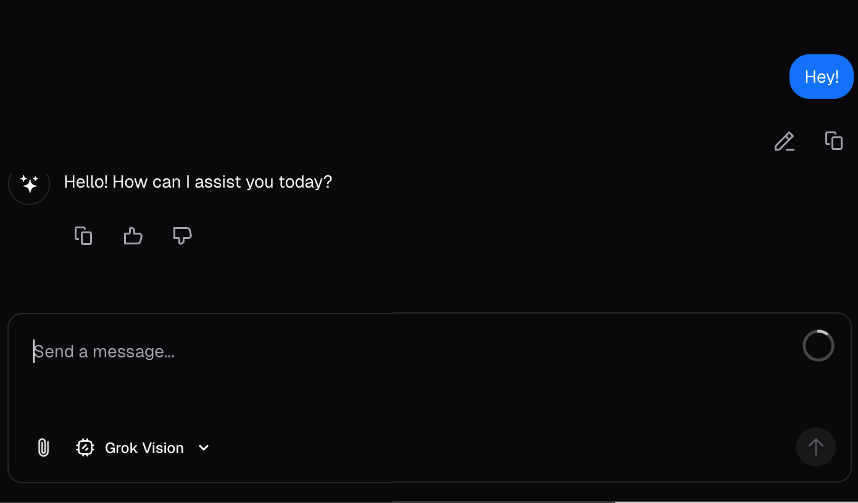Image resolution: width=858 pixels, height=503 pixels.
Task: Select the "Hey!" chat bubble
Action: click(822, 76)
